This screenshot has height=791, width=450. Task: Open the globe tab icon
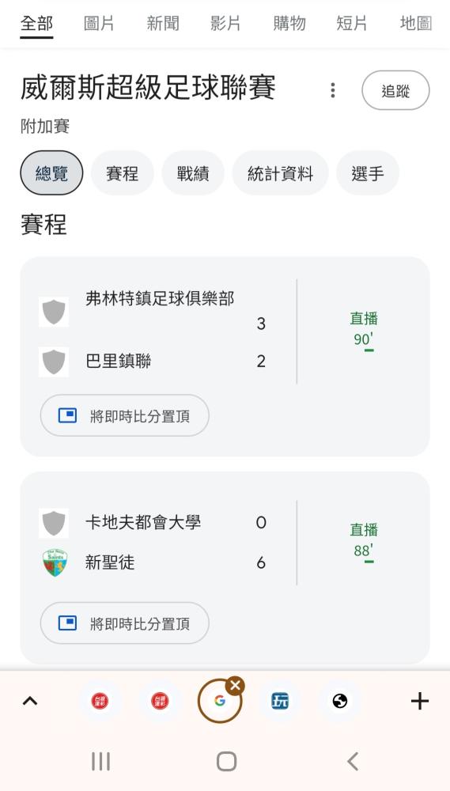(x=340, y=701)
